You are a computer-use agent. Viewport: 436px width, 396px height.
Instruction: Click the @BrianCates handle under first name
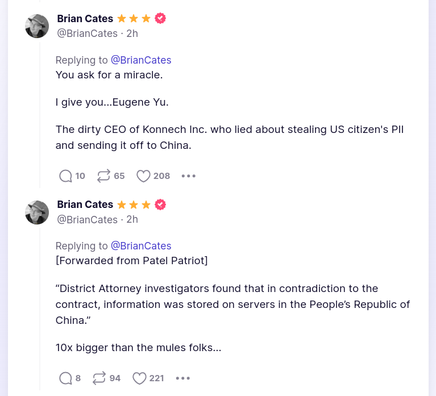(88, 34)
